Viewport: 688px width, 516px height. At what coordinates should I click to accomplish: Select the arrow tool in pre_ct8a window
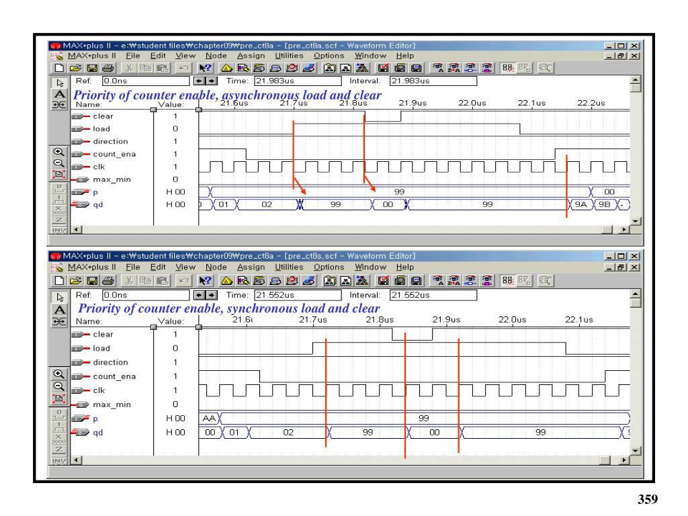[59, 83]
